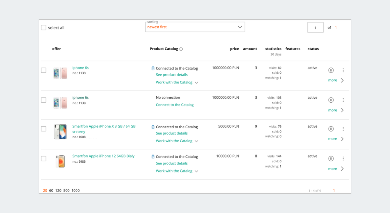The width and height of the screenshot is (390, 213).
Task: Pause the iPhone X srebrny offer
Action: click(331, 129)
